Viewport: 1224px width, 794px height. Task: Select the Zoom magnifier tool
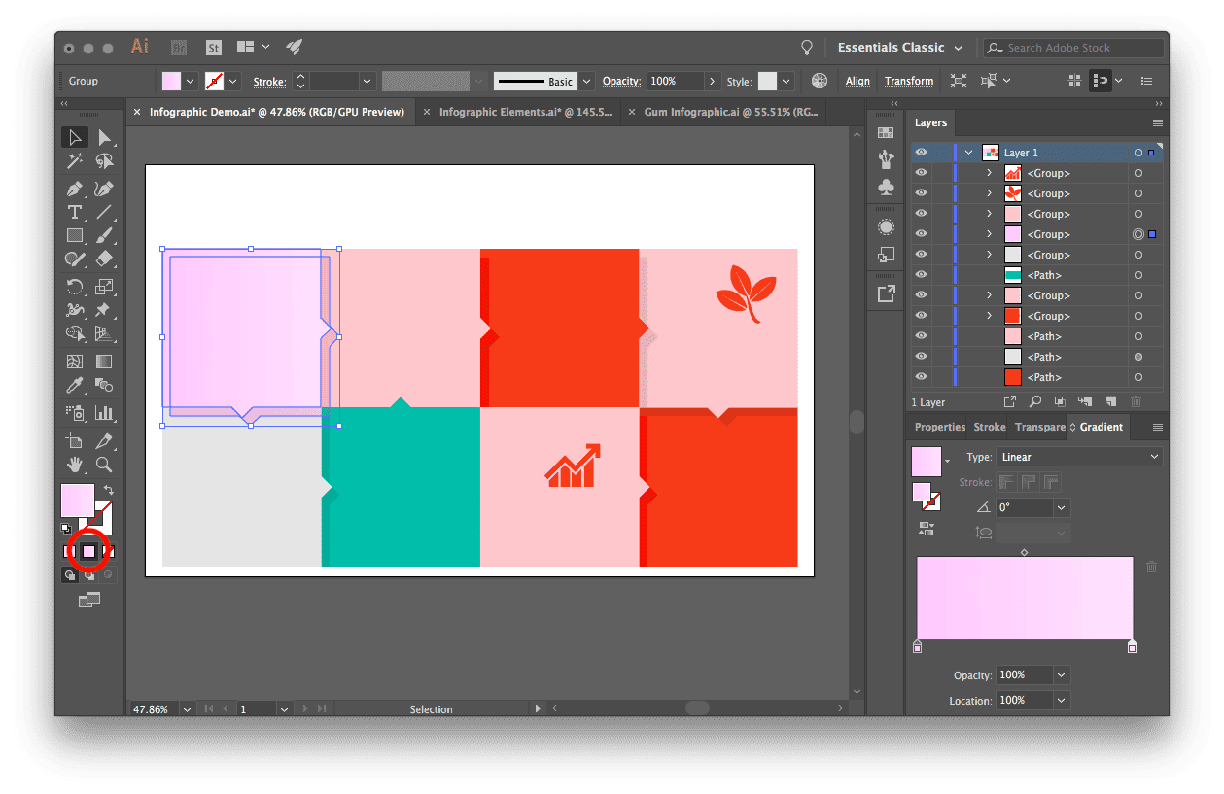click(x=104, y=465)
